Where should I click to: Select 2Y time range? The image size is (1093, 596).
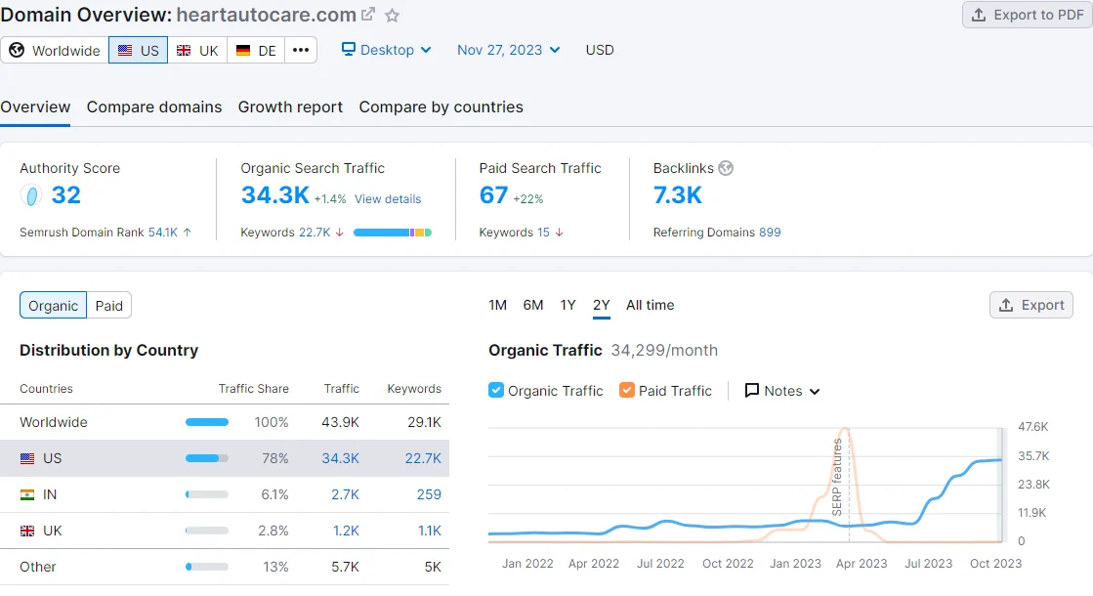click(602, 305)
